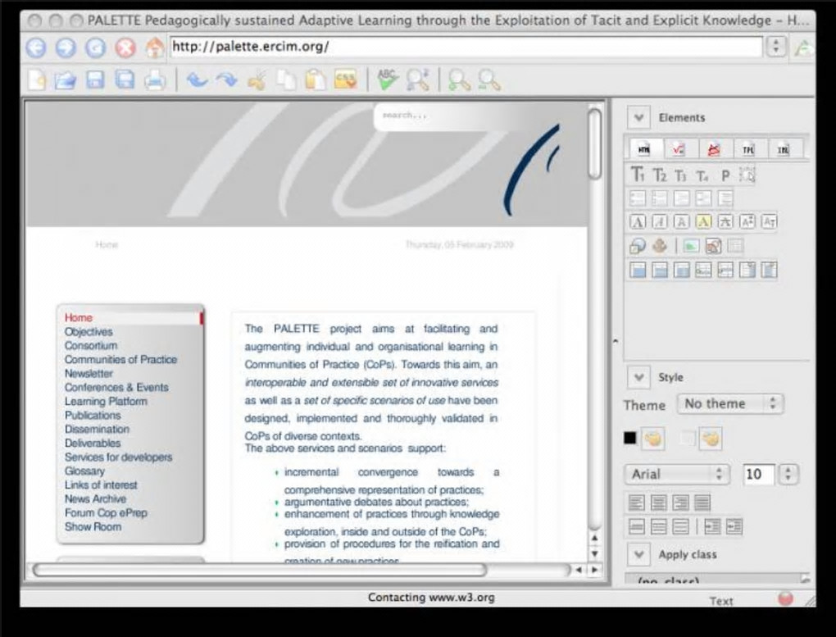Click the URL address bar
The image size is (836, 637).
pos(466,47)
